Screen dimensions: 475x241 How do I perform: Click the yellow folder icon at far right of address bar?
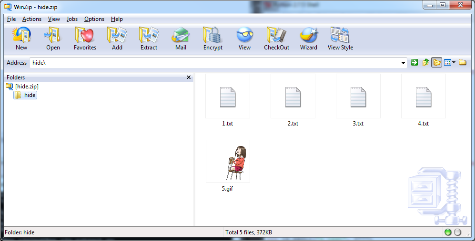(462, 62)
